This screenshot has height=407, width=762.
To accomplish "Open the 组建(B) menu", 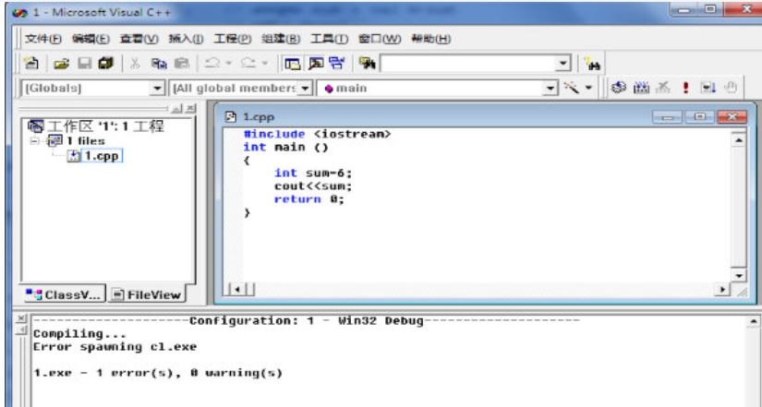I will pyautogui.click(x=281, y=39).
